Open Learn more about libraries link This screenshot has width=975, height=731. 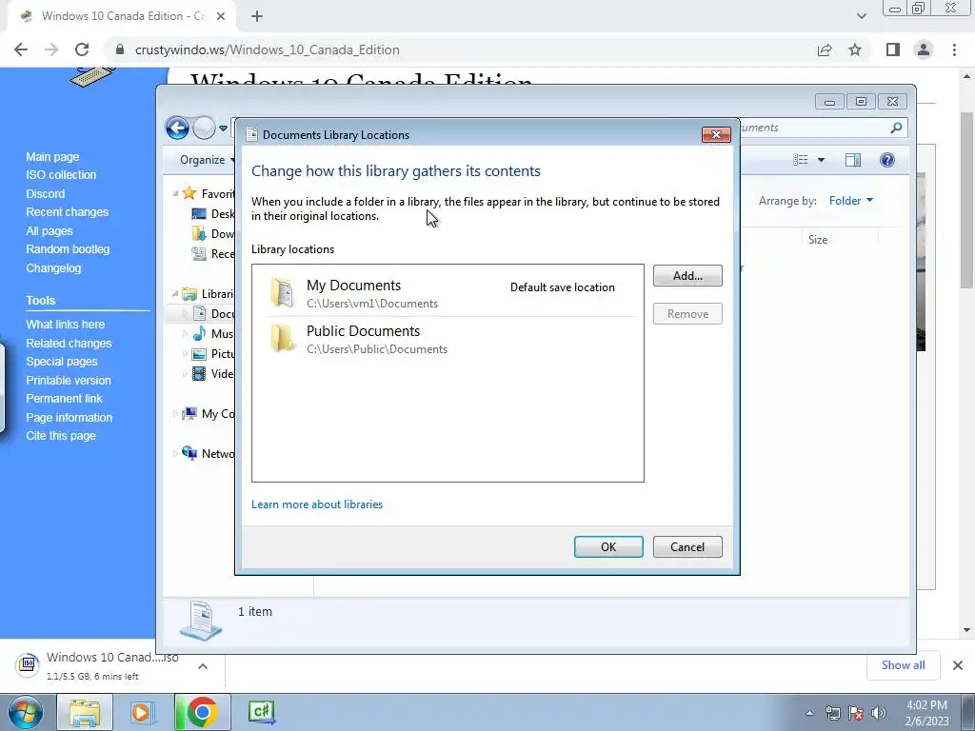[317, 504]
